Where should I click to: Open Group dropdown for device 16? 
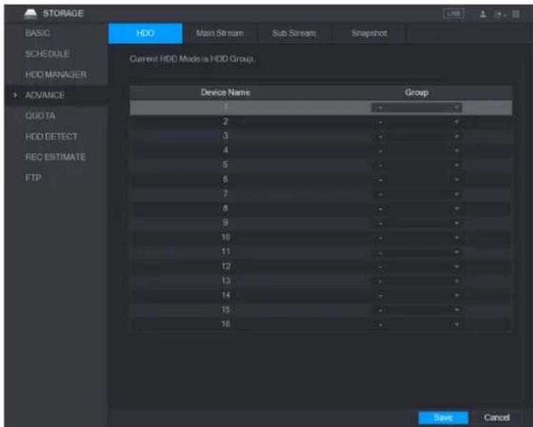[x=416, y=324]
